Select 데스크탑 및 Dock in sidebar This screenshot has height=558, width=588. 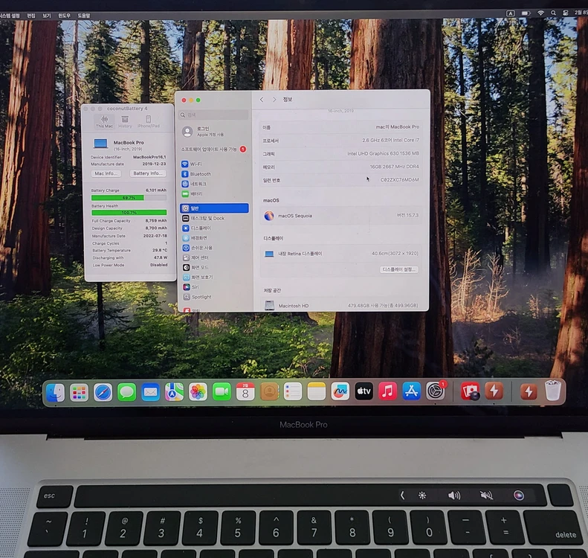pos(214,218)
